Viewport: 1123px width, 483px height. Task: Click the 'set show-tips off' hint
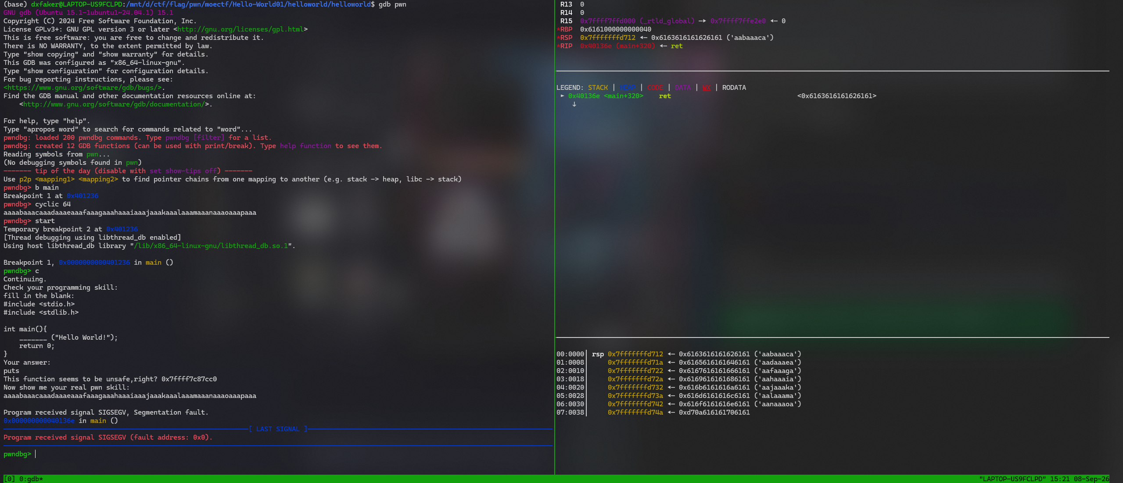point(183,171)
